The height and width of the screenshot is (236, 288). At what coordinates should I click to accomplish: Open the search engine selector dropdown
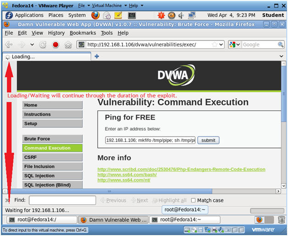tap(235, 44)
